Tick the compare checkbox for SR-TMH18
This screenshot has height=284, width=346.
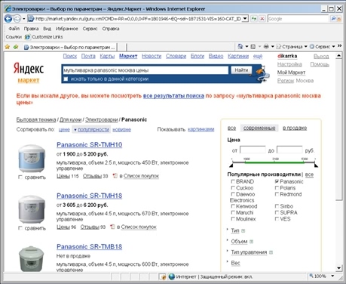(20, 228)
